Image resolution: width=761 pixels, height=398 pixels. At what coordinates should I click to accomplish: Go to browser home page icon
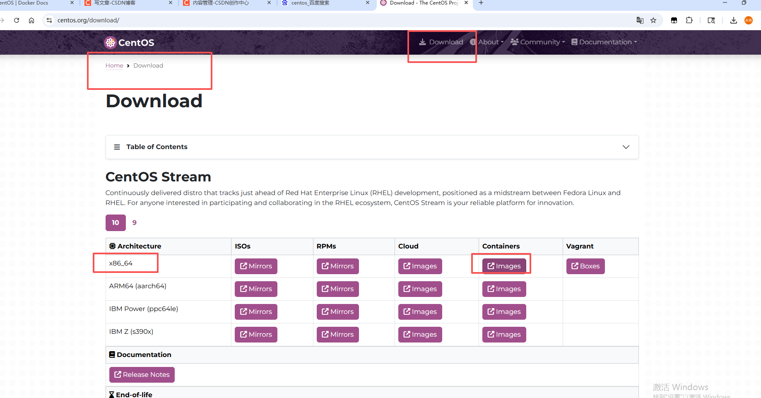click(31, 20)
